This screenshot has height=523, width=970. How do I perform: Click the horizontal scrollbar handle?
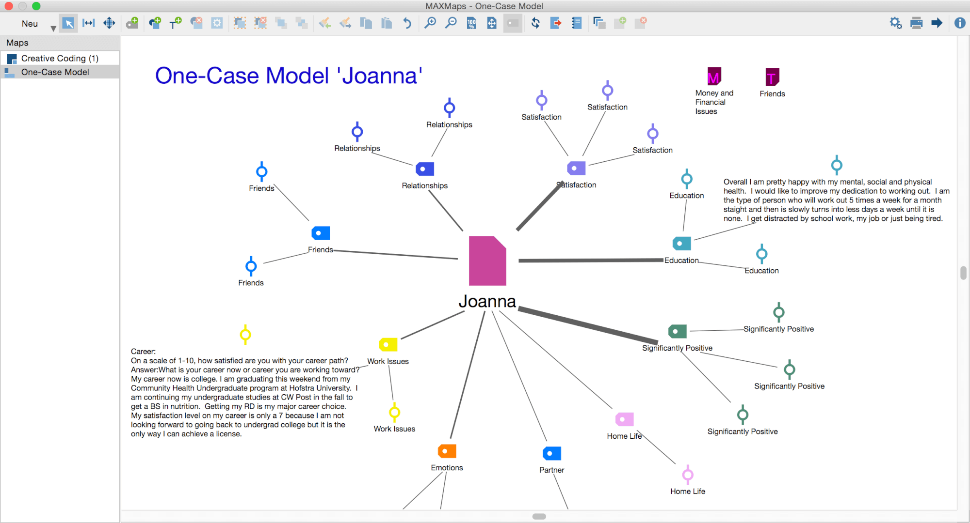pos(539,516)
